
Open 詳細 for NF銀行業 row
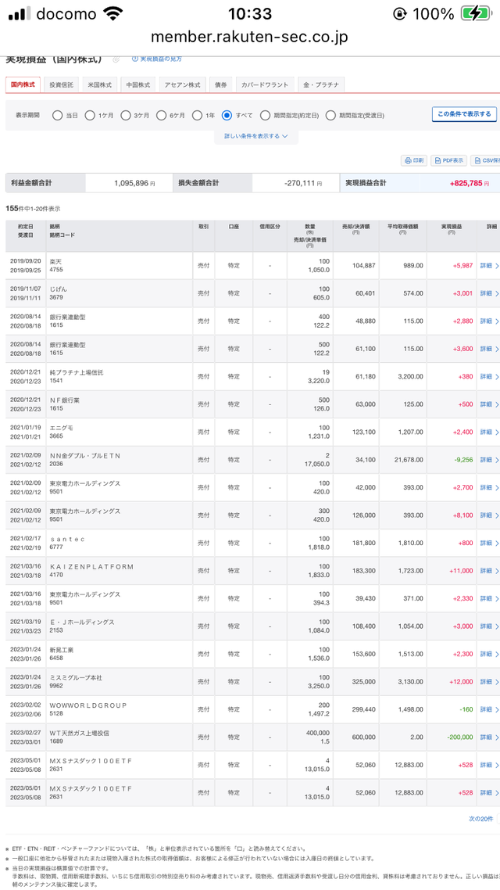coord(489,404)
